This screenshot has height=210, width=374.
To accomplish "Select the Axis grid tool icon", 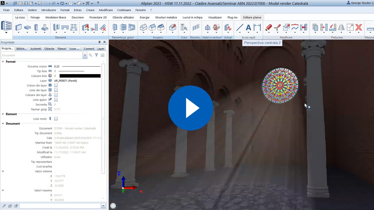I will (x=74, y=28).
